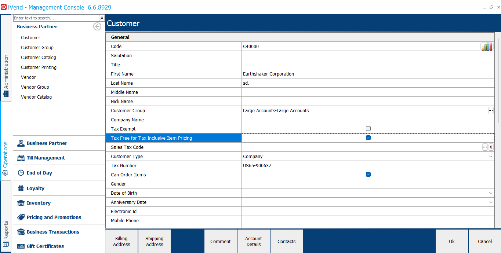Select Vendor entry in list
The width and height of the screenshot is (501, 253).
(x=28, y=77)
